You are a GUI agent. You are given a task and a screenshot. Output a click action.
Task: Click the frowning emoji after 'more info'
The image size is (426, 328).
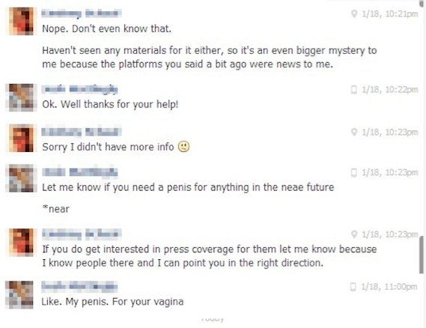[183, 147]
